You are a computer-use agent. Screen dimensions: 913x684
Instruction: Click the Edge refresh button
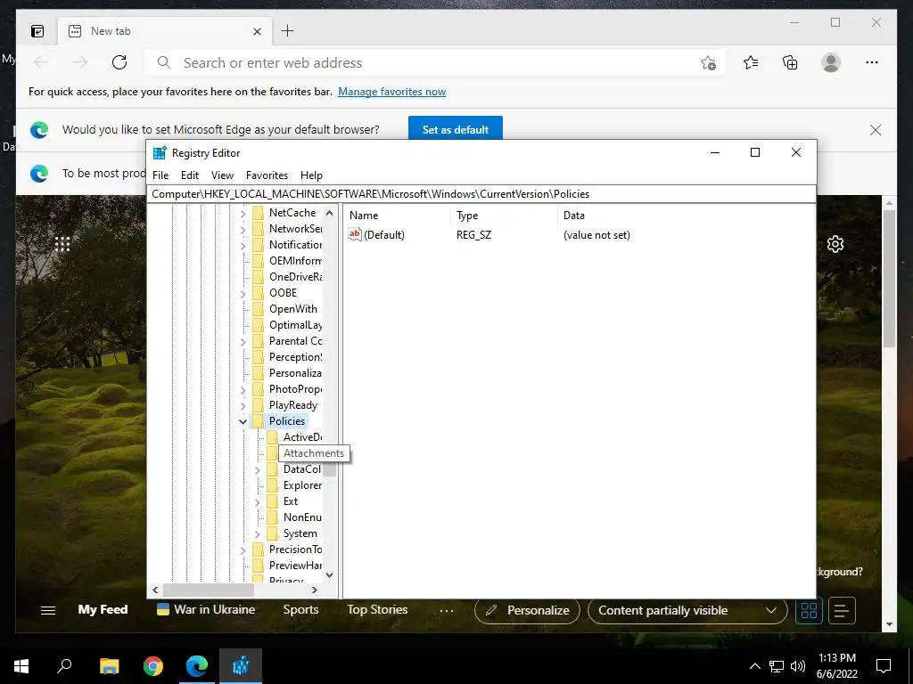pyautogui.click(x=119, y=62)
